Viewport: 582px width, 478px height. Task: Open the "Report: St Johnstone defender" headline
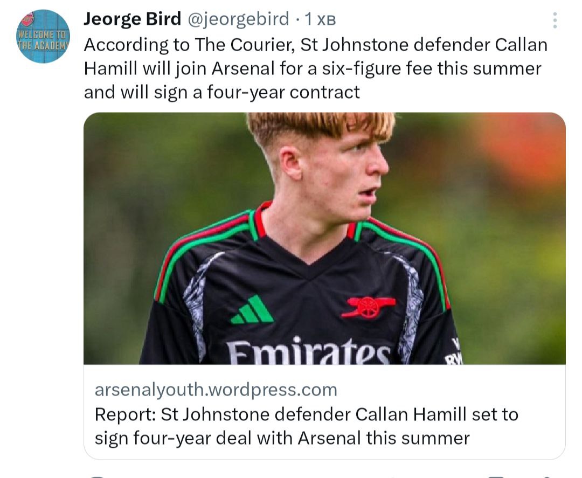pyautogui.click(x=222, y=414)
